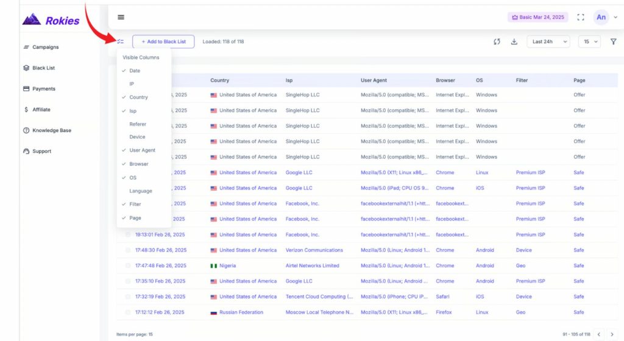Open Campaigns in the sidebar
The image size is (624, 341).
[45, 47]
